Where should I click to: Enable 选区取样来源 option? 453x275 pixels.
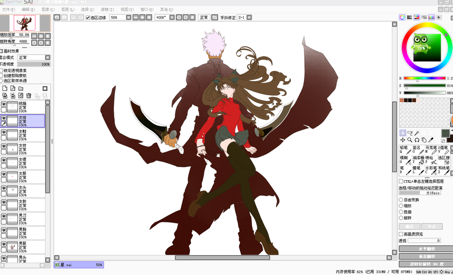click(x=1, y=81)
